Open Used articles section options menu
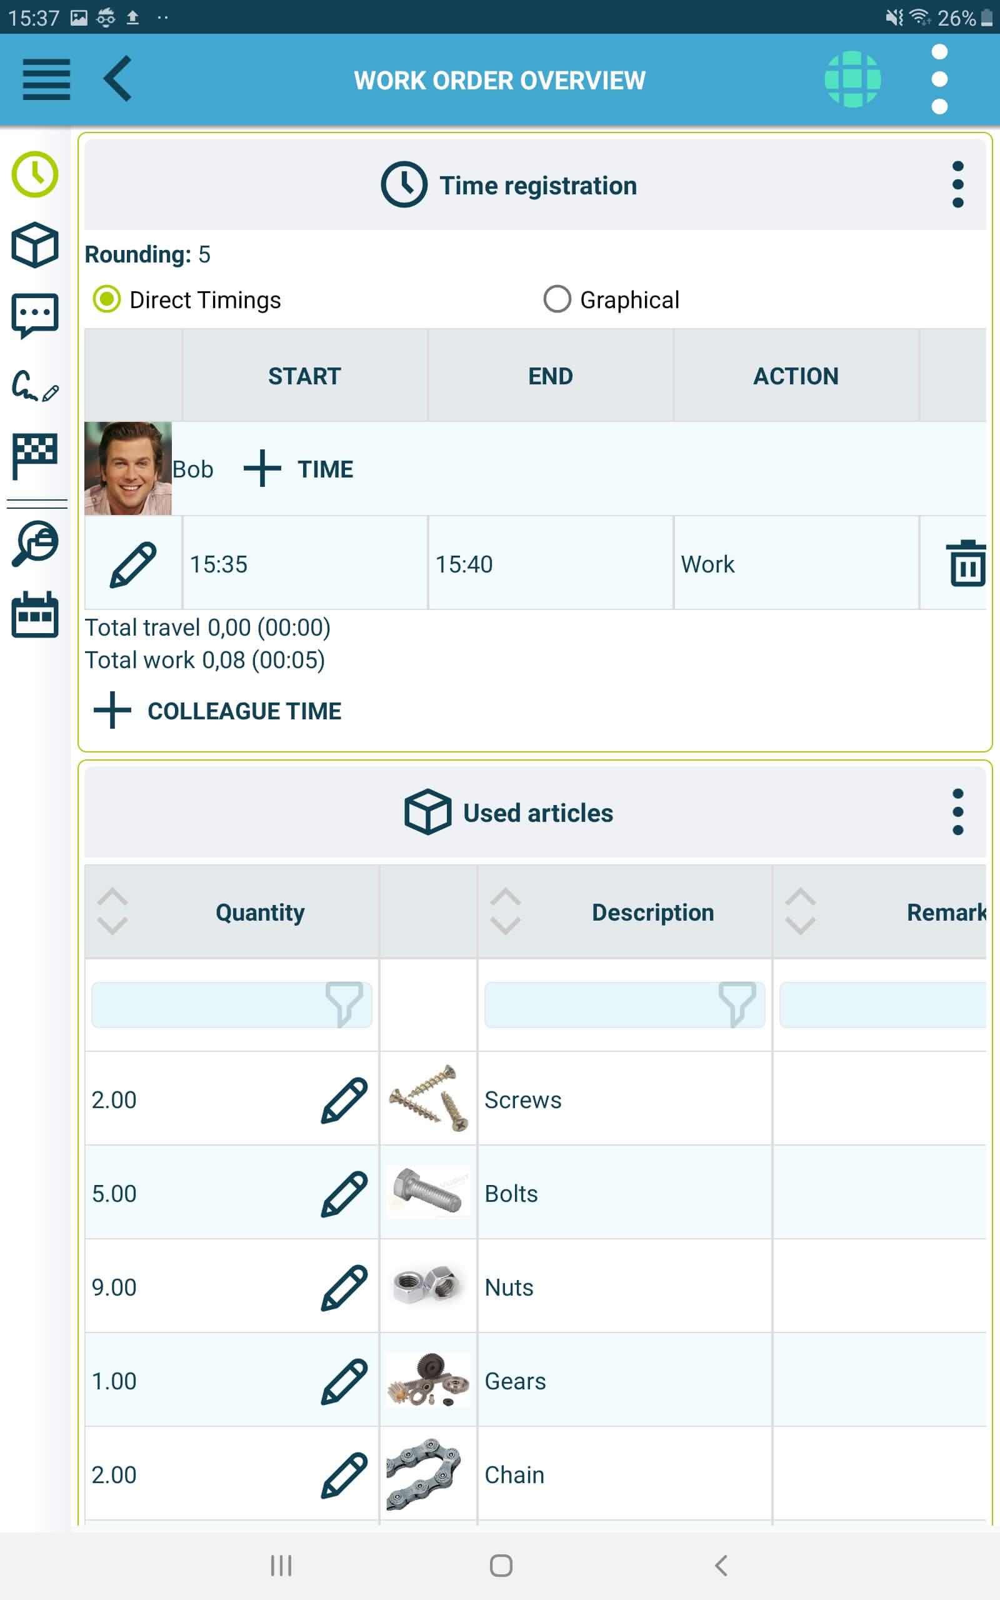This screenshot has width=1000, height=1600. [957, 812]
